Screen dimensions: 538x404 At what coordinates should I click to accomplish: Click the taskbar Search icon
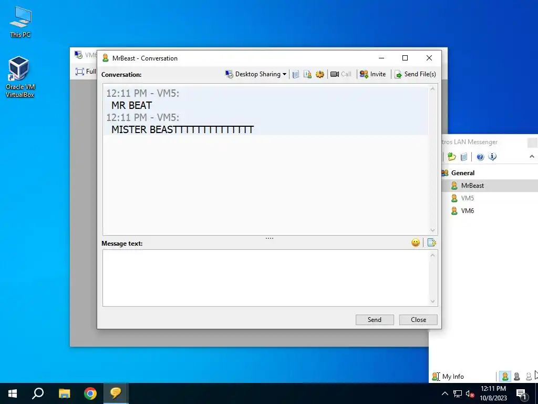coord(38,393)
